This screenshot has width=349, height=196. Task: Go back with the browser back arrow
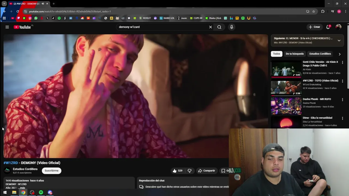pos(4,11)
